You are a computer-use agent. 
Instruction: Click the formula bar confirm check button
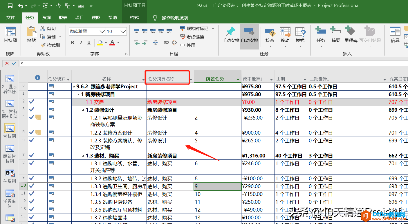pyautogui.click(x=14, y=63)
